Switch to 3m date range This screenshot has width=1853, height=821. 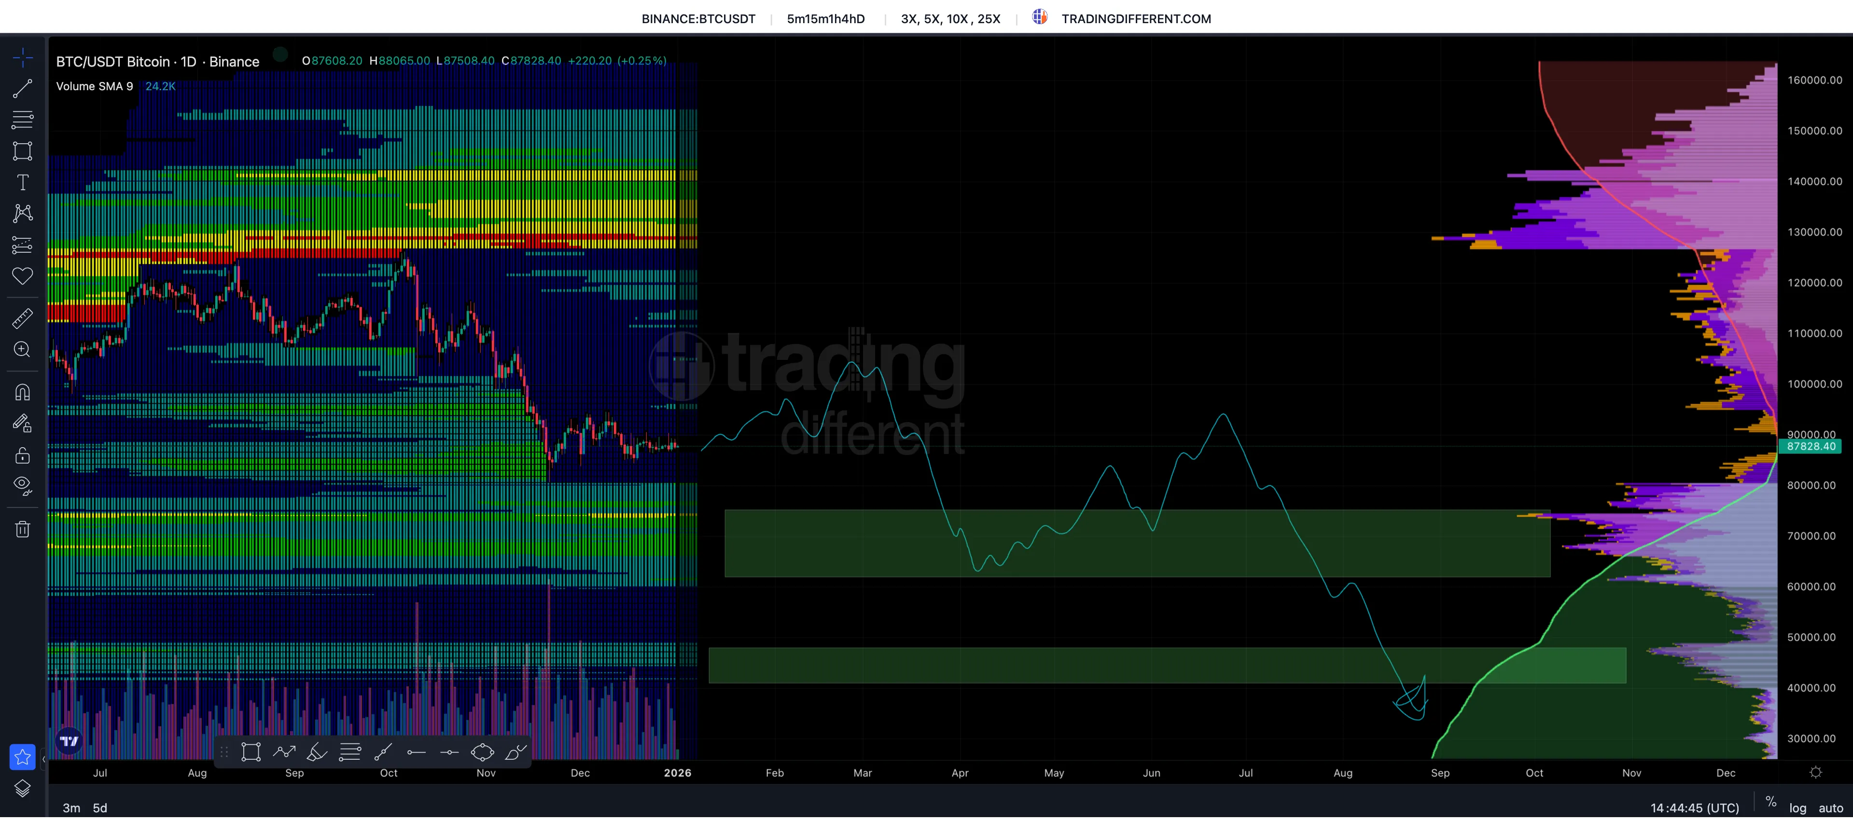click(71, 808)
